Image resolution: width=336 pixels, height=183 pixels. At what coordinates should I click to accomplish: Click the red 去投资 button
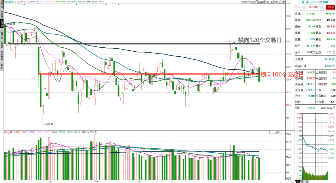(330, 7)
